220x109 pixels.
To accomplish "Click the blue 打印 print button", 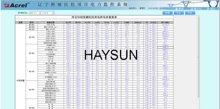I will click(190, 13).
